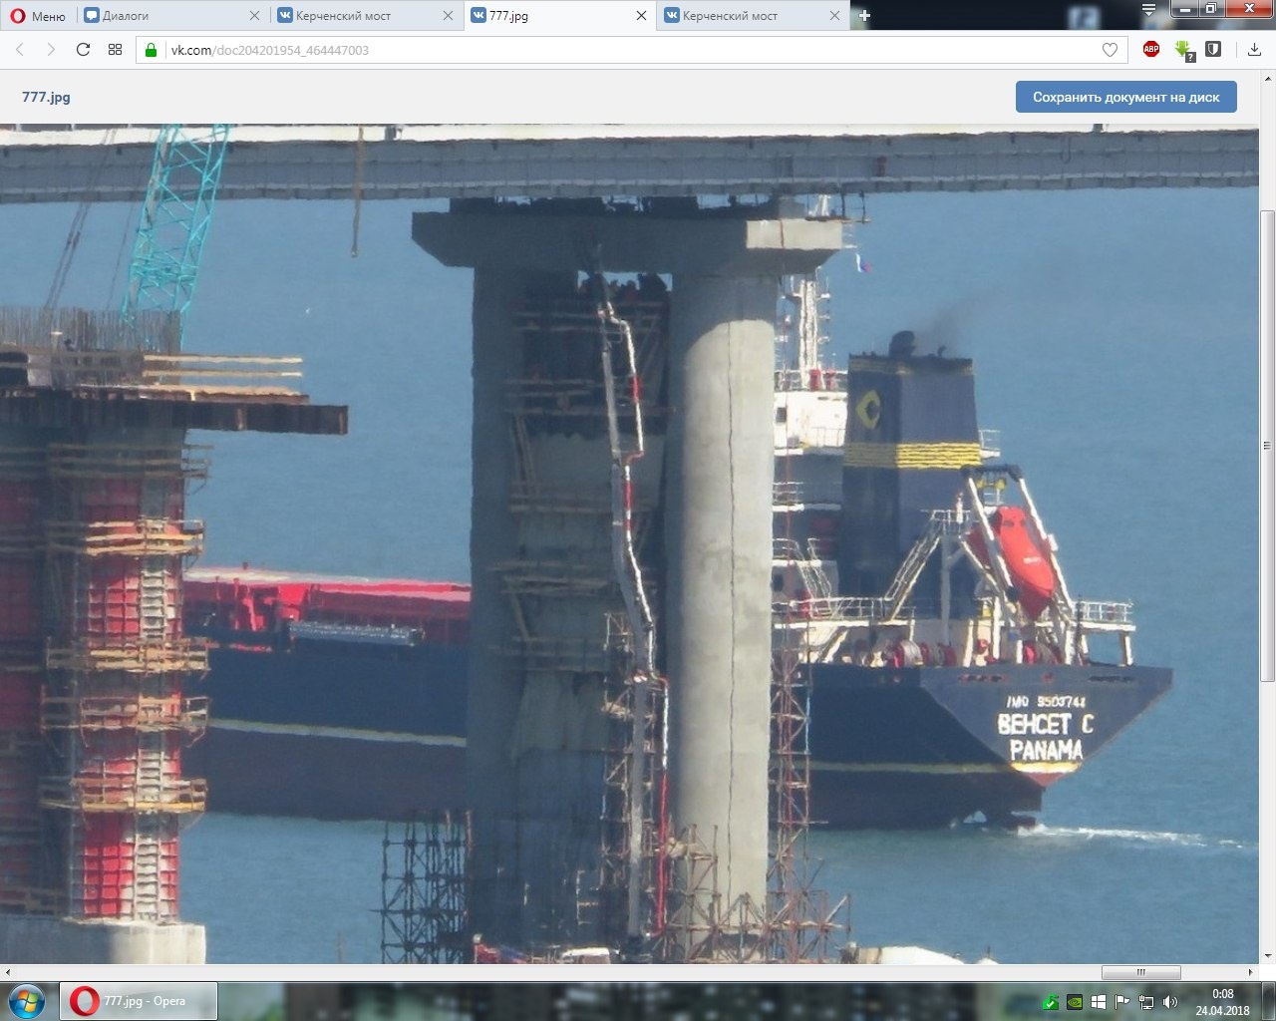Viewport: 1276px width, 1021px height.
Task: Click the green padlock security icon
Action: pos(152,50)
